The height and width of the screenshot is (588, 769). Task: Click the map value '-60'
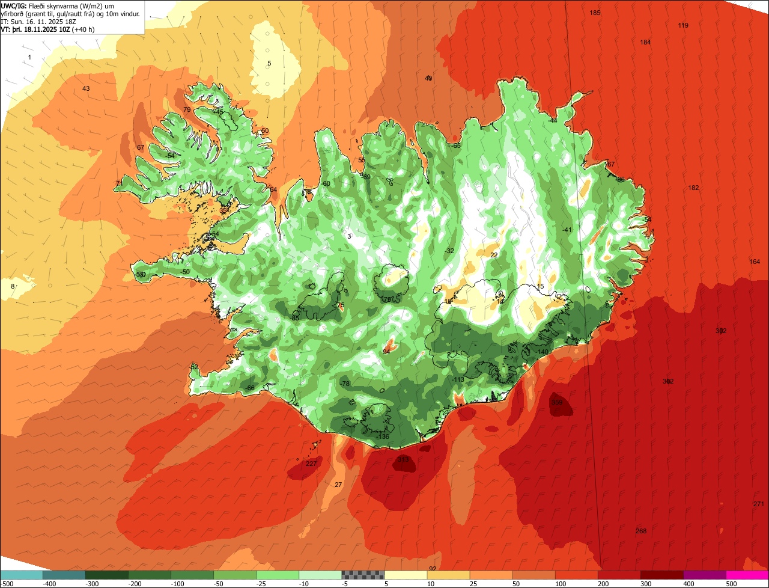tap(326, 183)
